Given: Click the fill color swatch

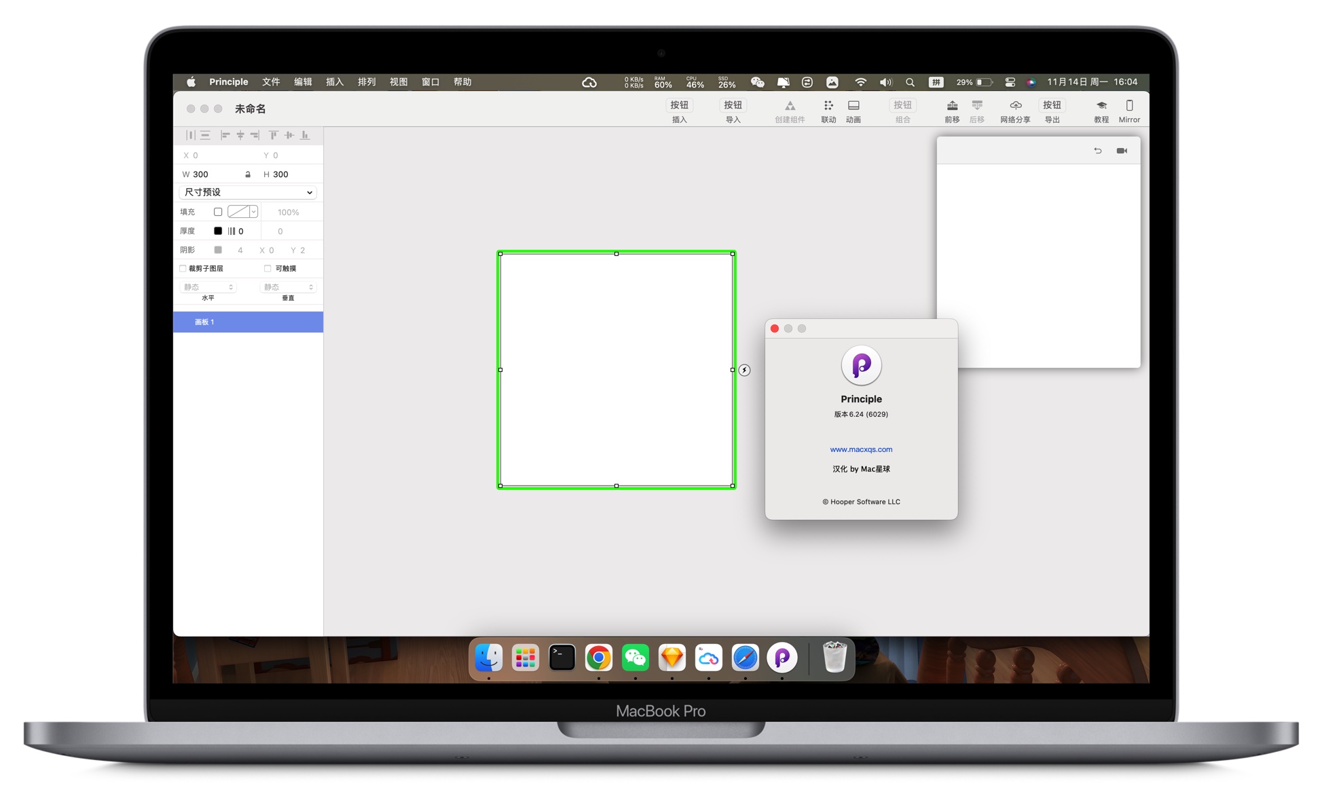Looking at the screenshot, I should tap(238, 212).
